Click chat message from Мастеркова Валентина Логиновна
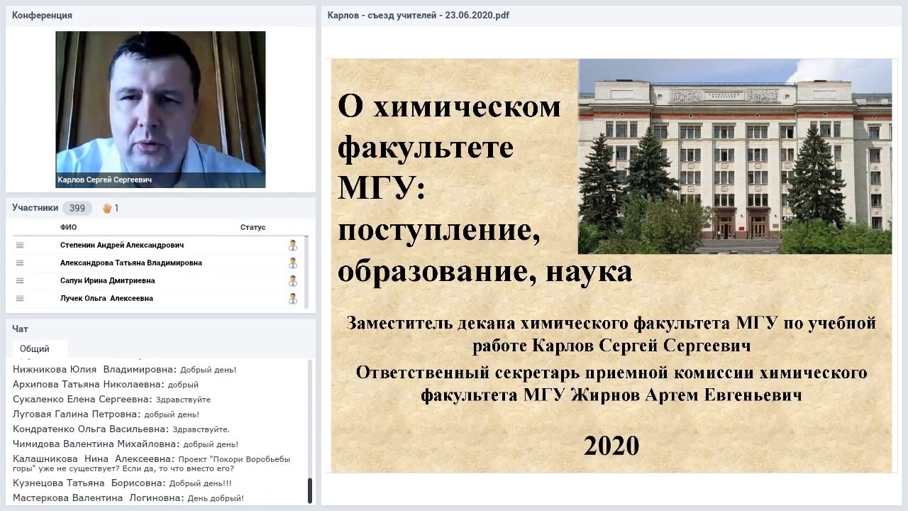This screenshot has height=511, width=908. [x=128, y=498]
